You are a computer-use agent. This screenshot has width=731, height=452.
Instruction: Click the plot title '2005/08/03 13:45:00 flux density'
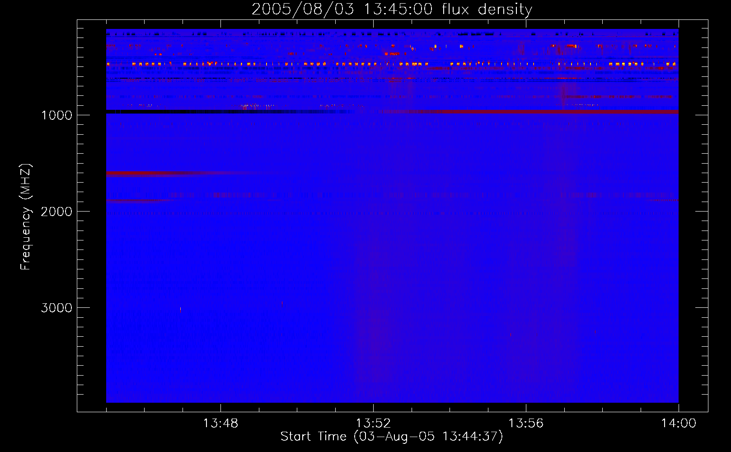(x=392, y=9)
